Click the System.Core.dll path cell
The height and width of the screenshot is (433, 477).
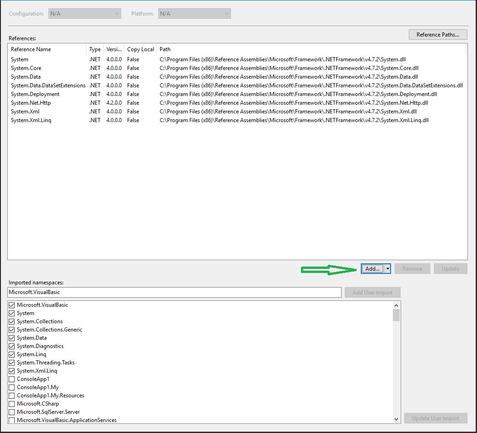point(289,68)
